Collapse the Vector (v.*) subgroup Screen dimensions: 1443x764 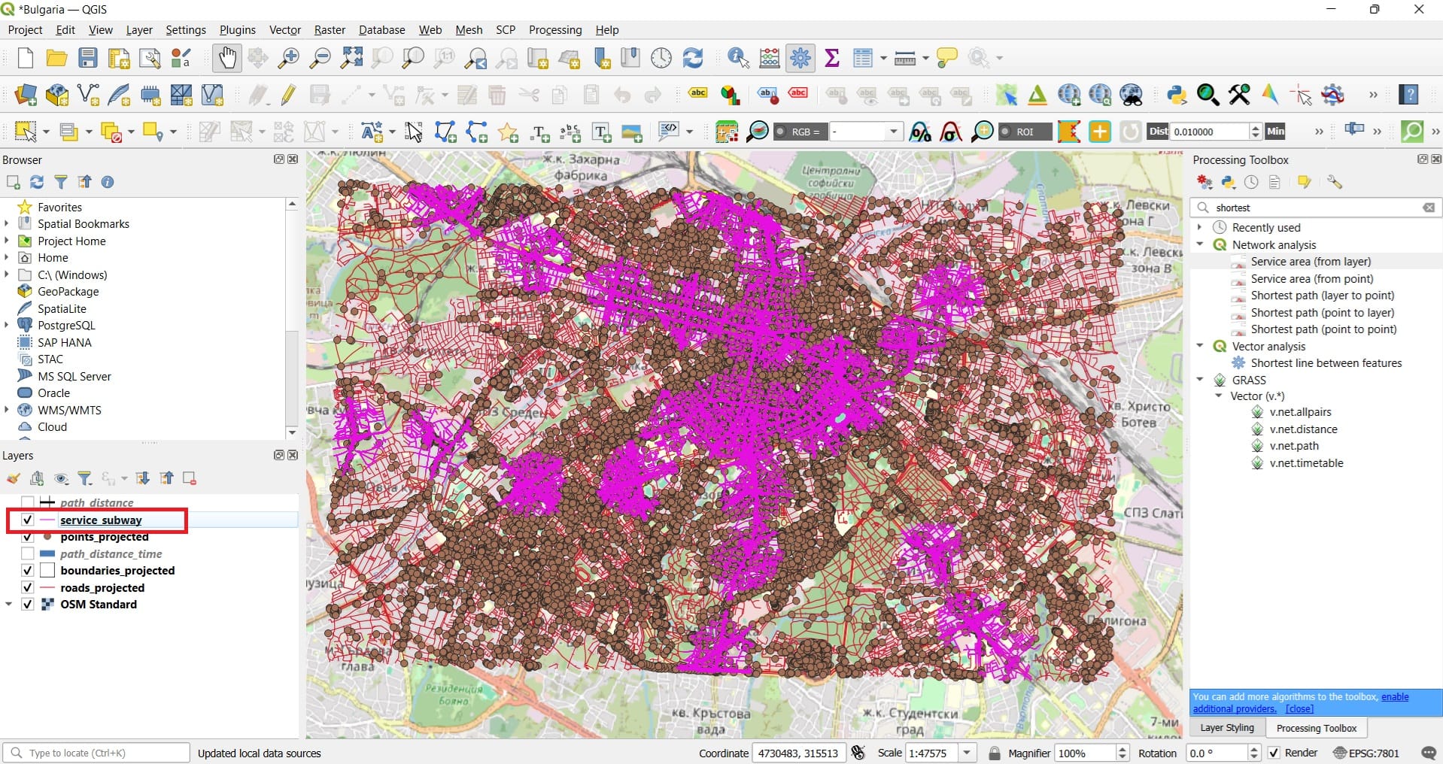1219,396
